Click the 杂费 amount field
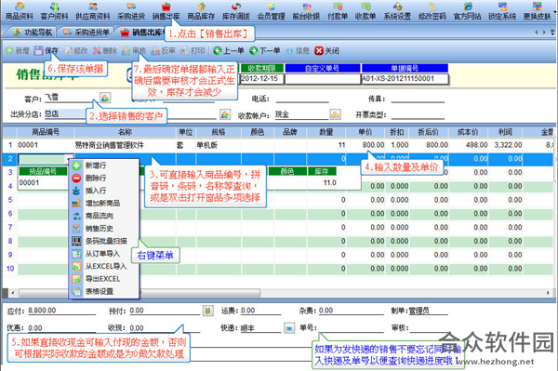Image resolution: width=558 pixels, height=371 pixels. 351,311
